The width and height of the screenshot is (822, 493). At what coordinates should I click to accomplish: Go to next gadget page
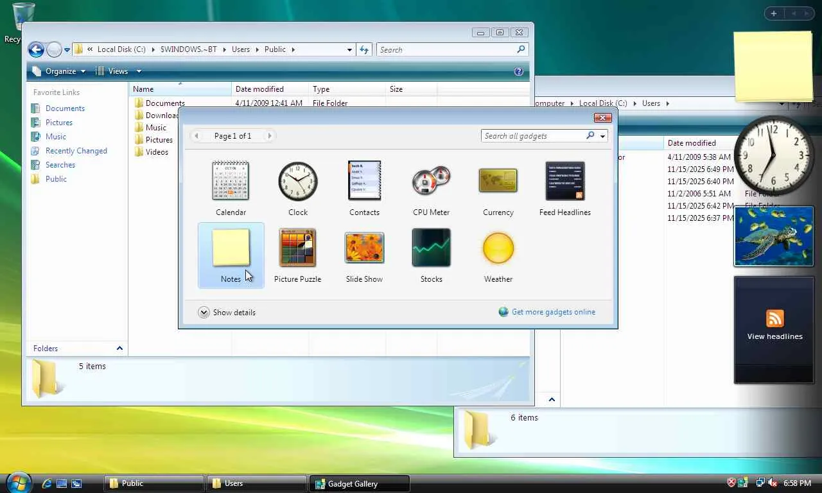tap(270, 135)
